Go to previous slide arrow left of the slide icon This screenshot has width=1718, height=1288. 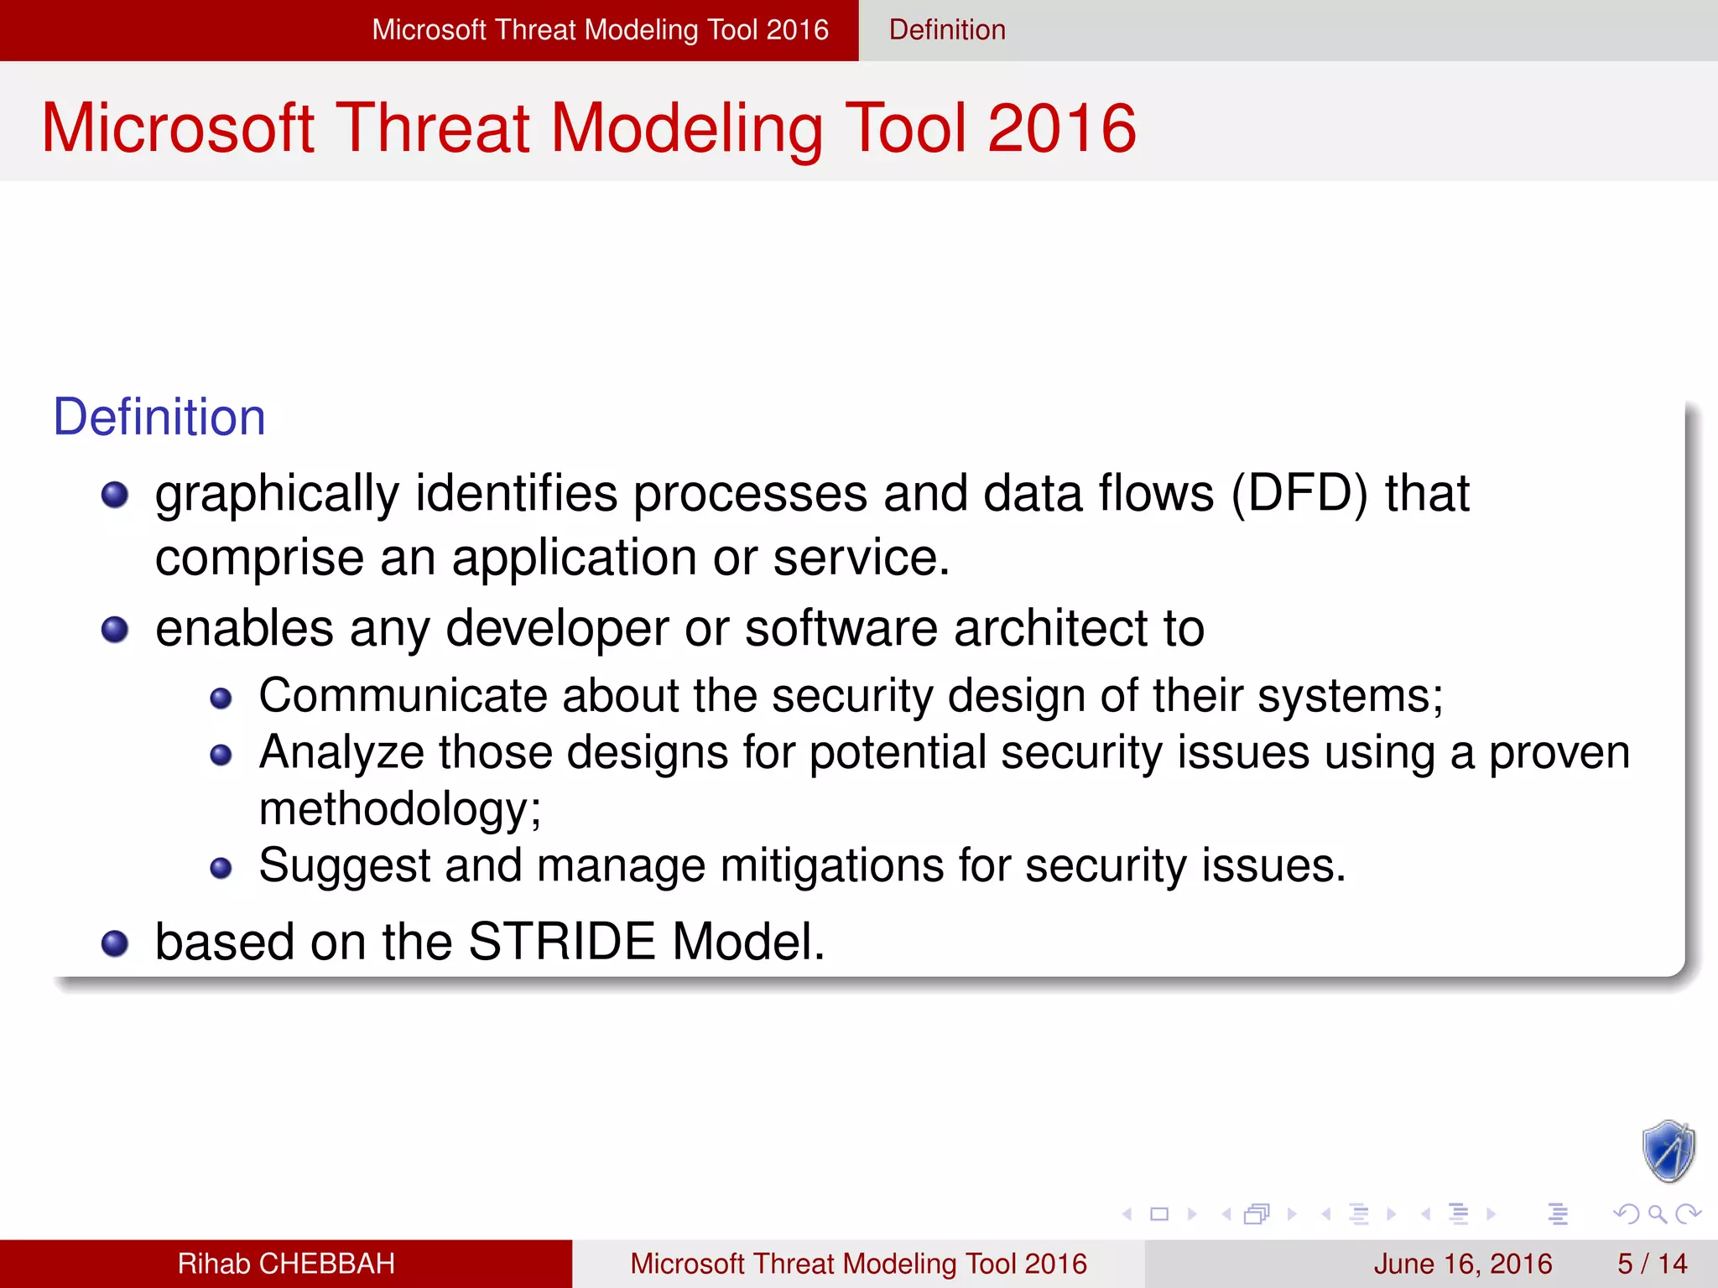pos(1127,1213)
